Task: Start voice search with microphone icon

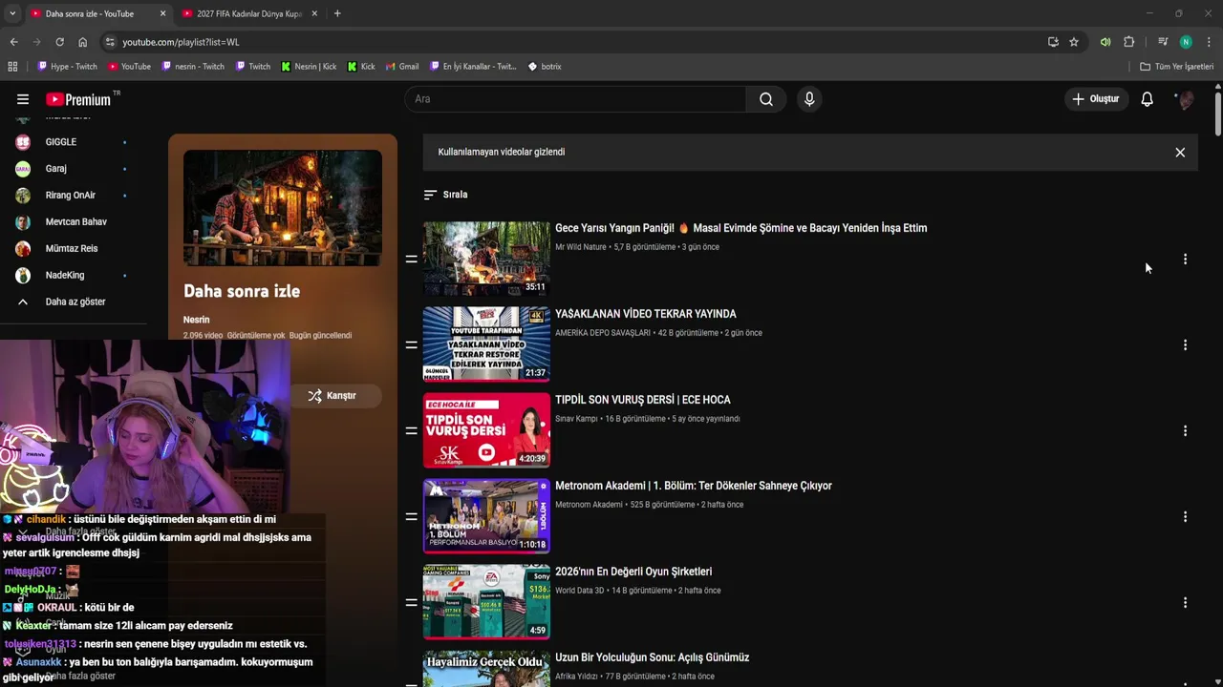Action: [809, 99]
